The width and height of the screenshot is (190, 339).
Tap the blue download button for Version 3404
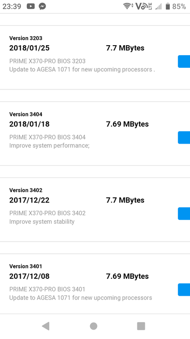(184, 137)
